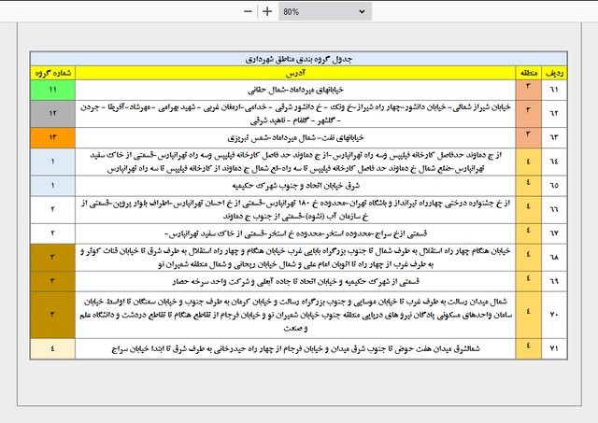Click the region cell of row 67
Image resolution: width=598 pixels, height=423 pixels.
click(529, 233)
